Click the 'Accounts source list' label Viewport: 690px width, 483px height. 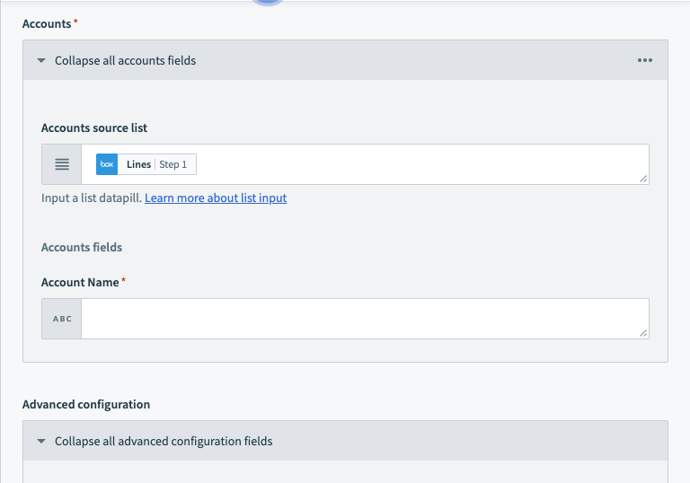point(94,128)
